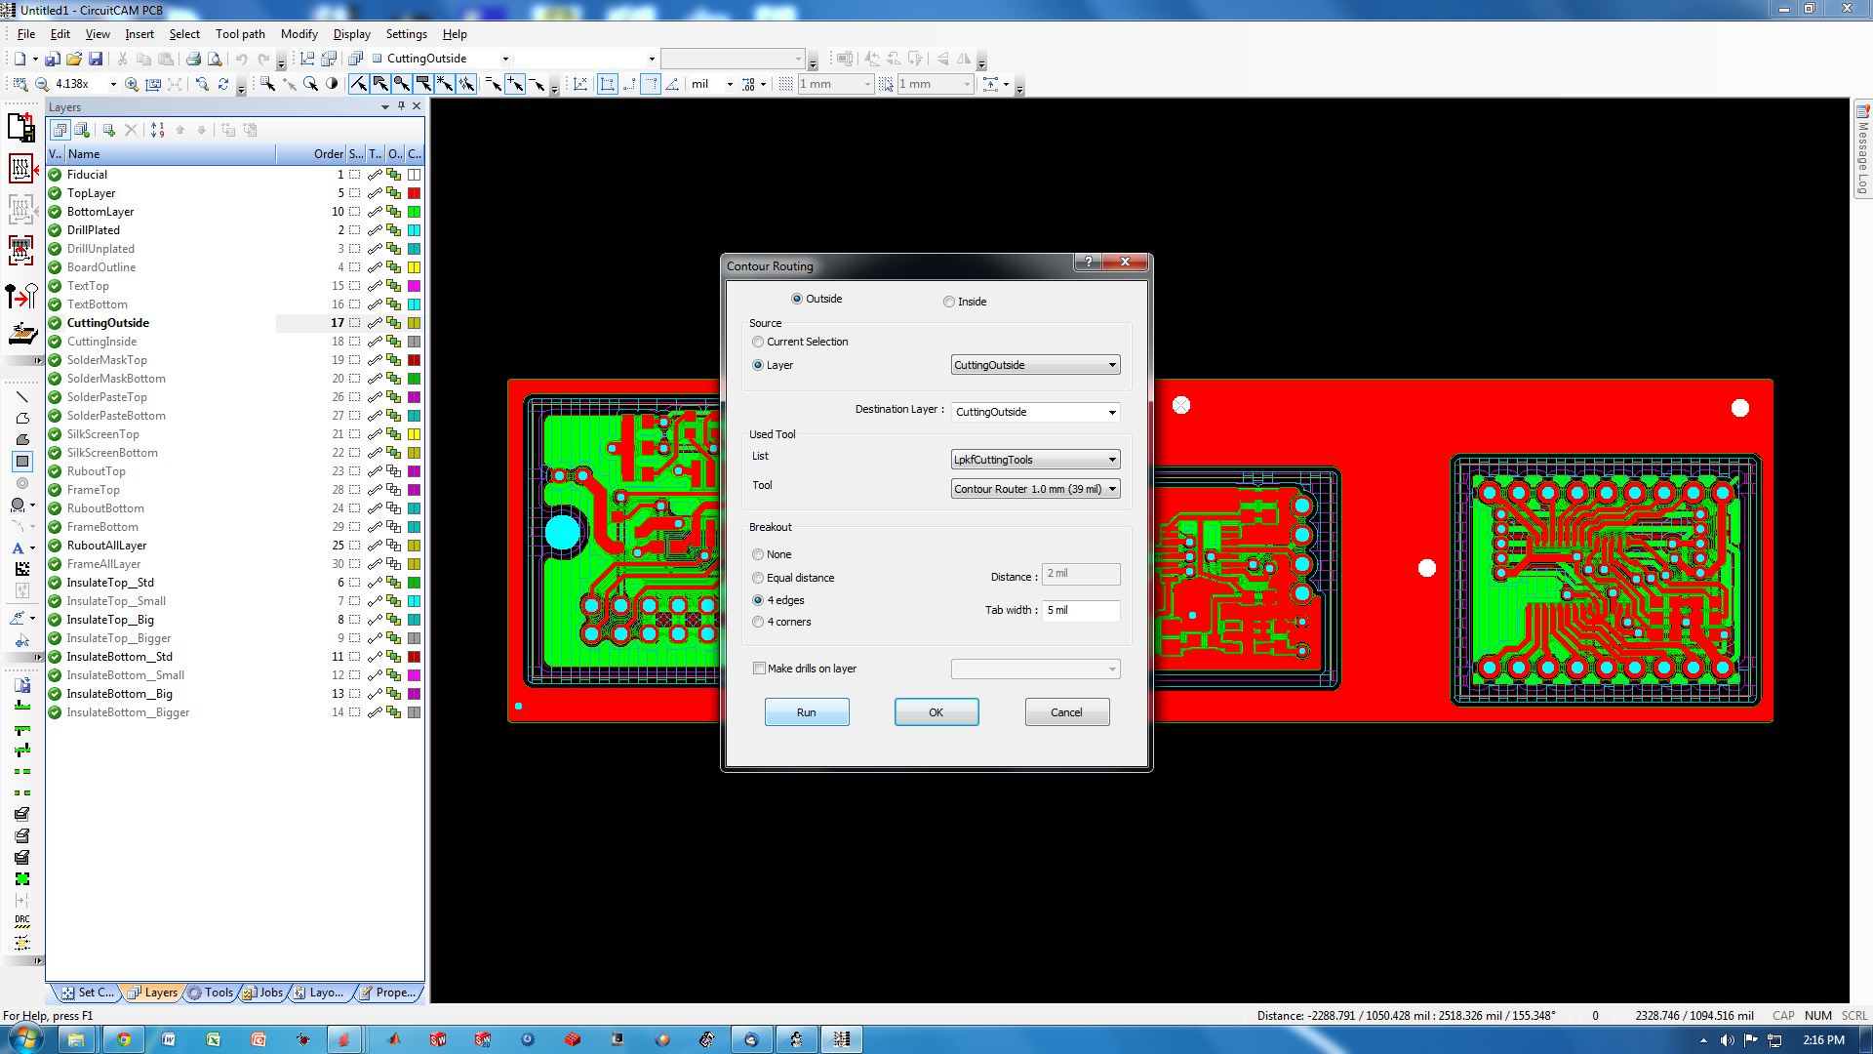This screenshot has height=1054, width=1873.
Task: Select the Outside radio button
Action: click(797, 299)
